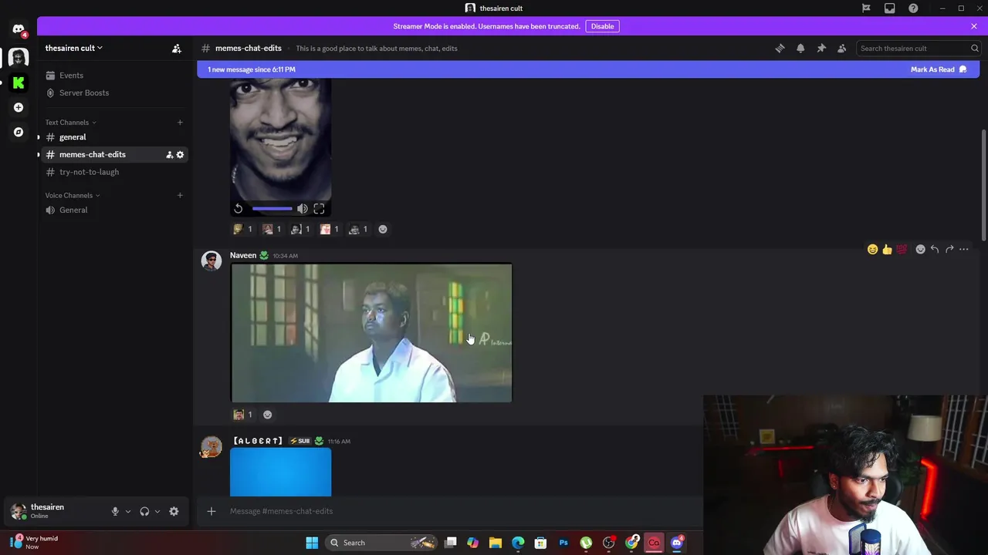Open Windows Start menu
988x555 pixels.
(312, 543)
